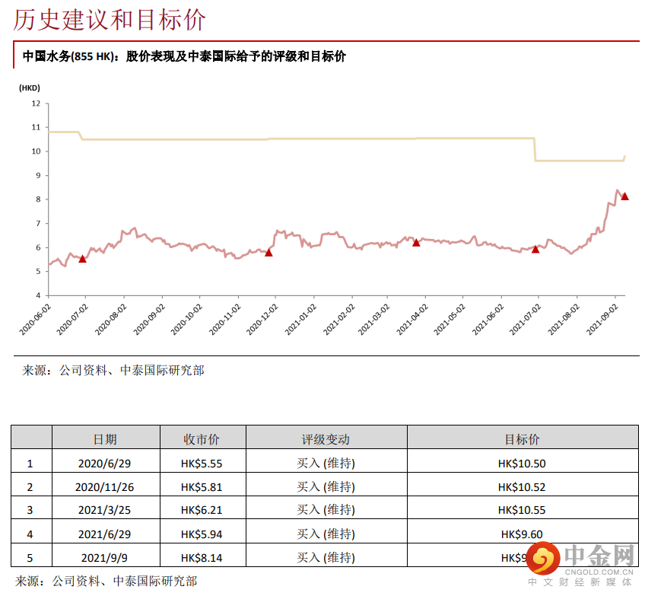Click the x-axis date 2020-08-02
This screenshot has height=596, width=645.
[110, 320]
